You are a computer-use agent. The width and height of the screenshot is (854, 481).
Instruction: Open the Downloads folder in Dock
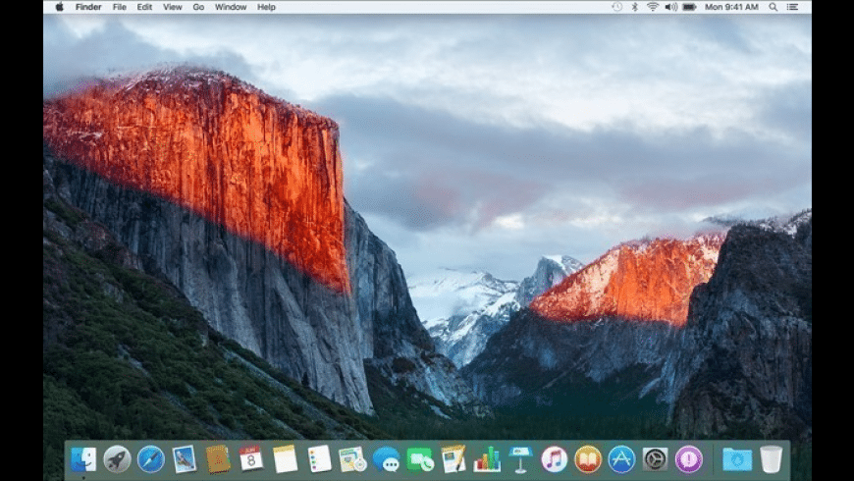[x=737, y=459]
